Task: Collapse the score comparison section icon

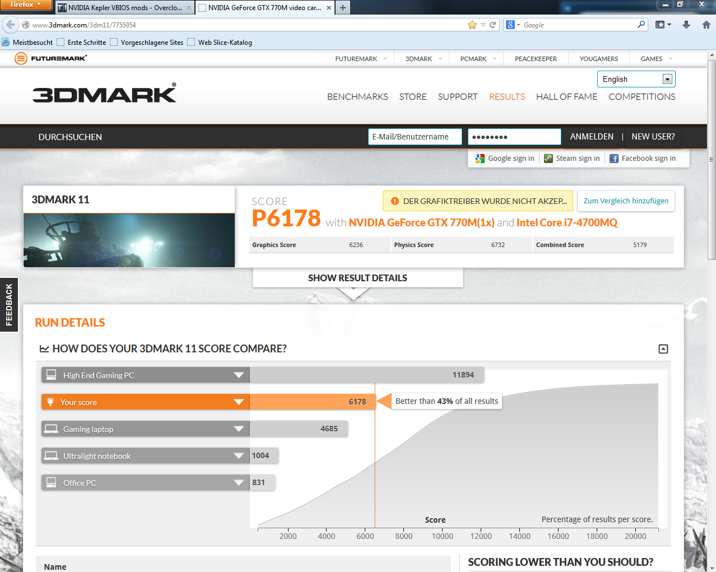Action: click(663, 349)
